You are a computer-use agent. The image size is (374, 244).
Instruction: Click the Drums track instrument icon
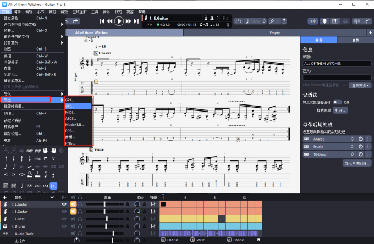5,225
